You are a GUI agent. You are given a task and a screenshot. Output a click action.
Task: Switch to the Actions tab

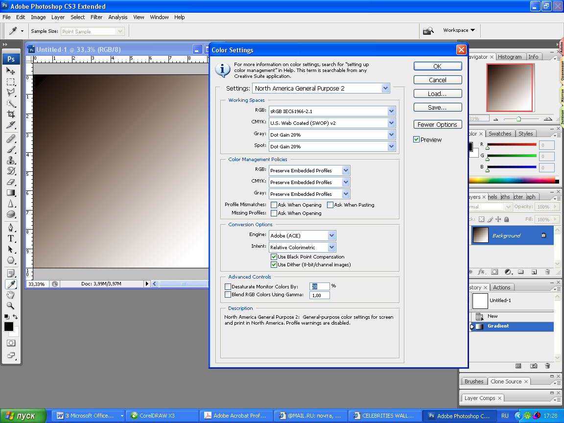(x=502, y=287)
